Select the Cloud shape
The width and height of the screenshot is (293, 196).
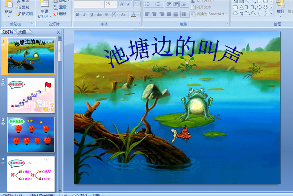235,13
